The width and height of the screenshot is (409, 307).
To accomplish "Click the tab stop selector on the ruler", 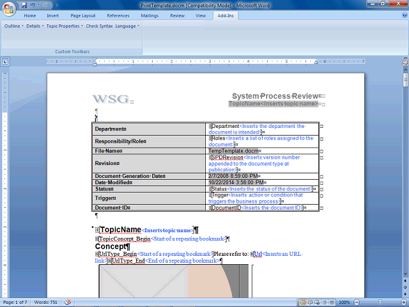I will click(5, 62).
